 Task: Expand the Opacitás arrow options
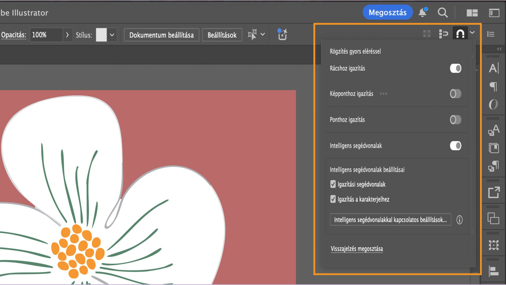67,35
